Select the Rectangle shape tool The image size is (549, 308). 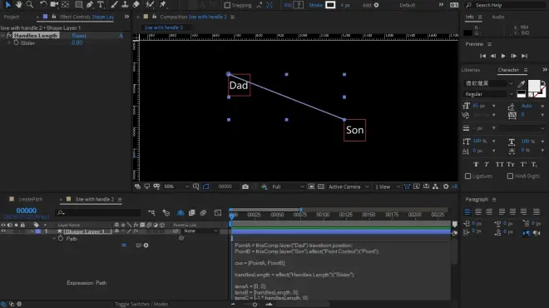[79, 4]
